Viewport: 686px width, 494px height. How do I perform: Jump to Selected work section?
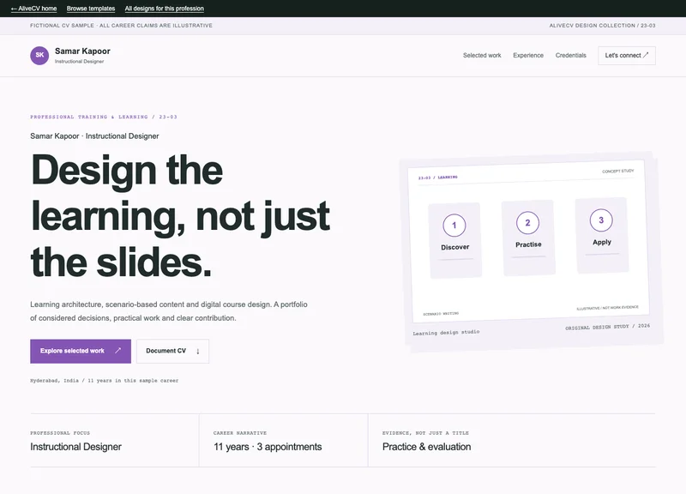pos(482,55)
